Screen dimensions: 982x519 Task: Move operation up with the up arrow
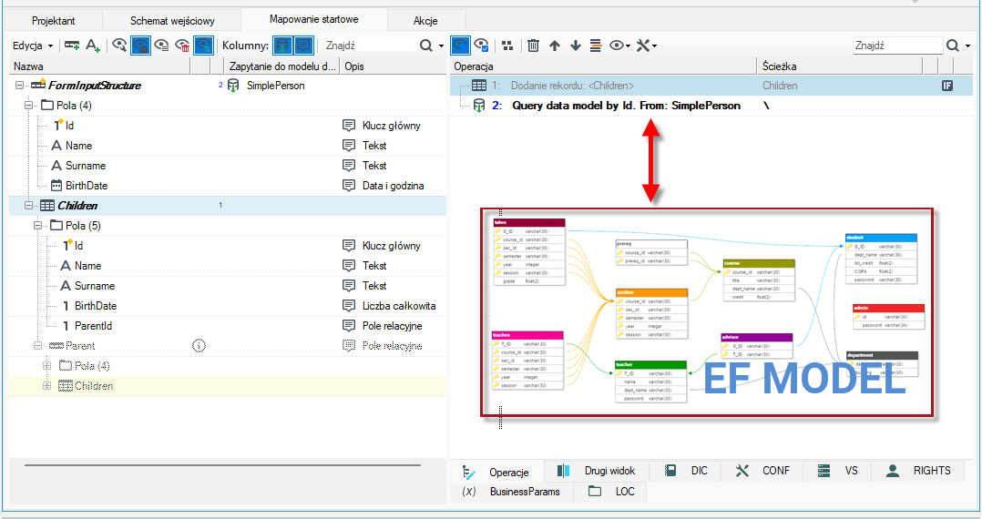554,46
